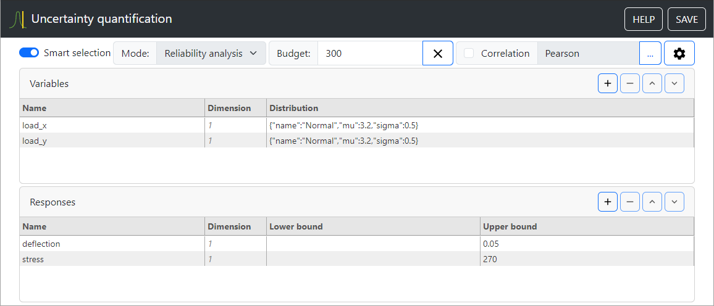Click the uncertainty quantification logo icon
Screen dimensions: 714x306
(18, 20)
